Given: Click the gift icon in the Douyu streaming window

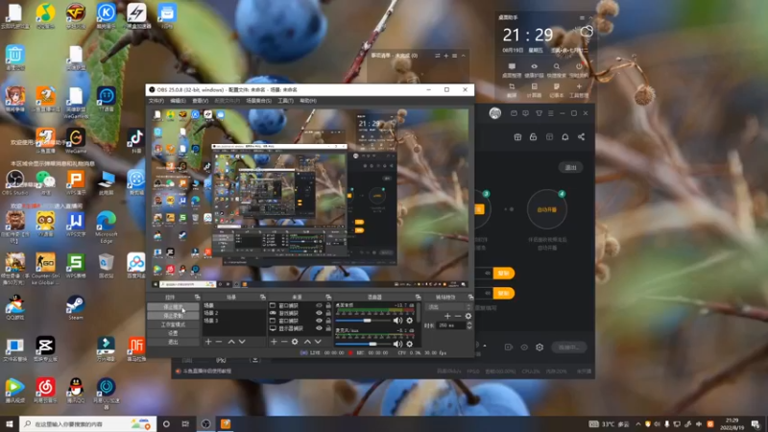Looking at the screenshot, I should click(517, 137).
